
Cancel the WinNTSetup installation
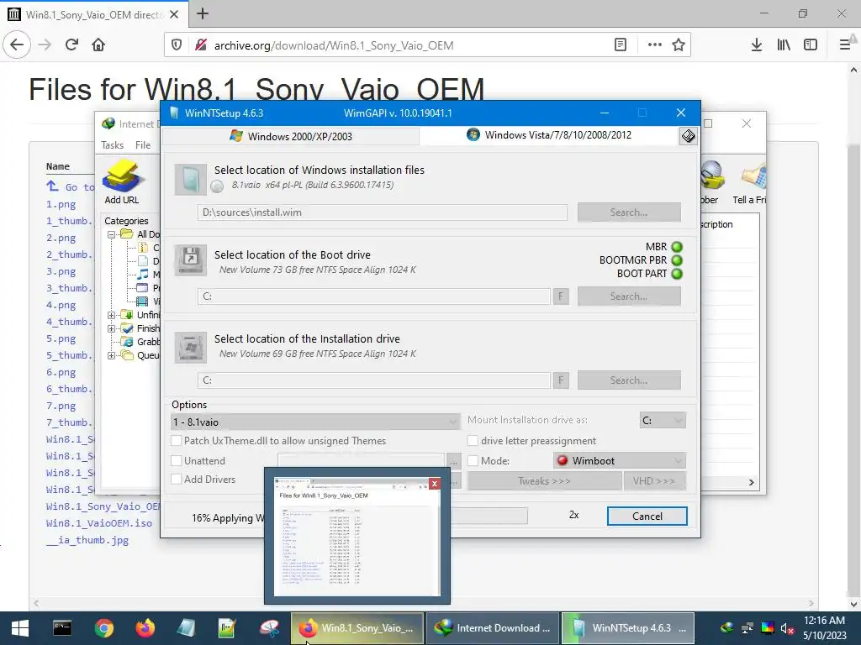[647, 516]
